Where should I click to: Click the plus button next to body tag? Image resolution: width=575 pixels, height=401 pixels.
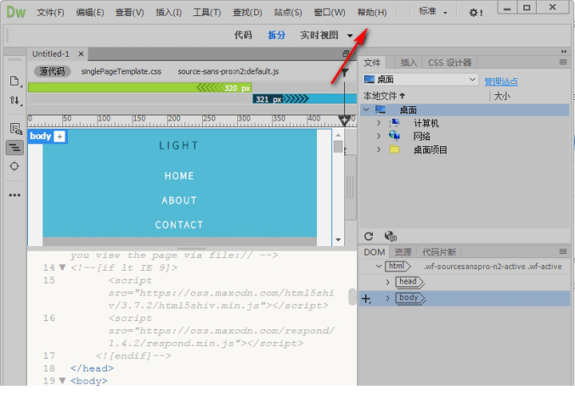click(59, 137)
